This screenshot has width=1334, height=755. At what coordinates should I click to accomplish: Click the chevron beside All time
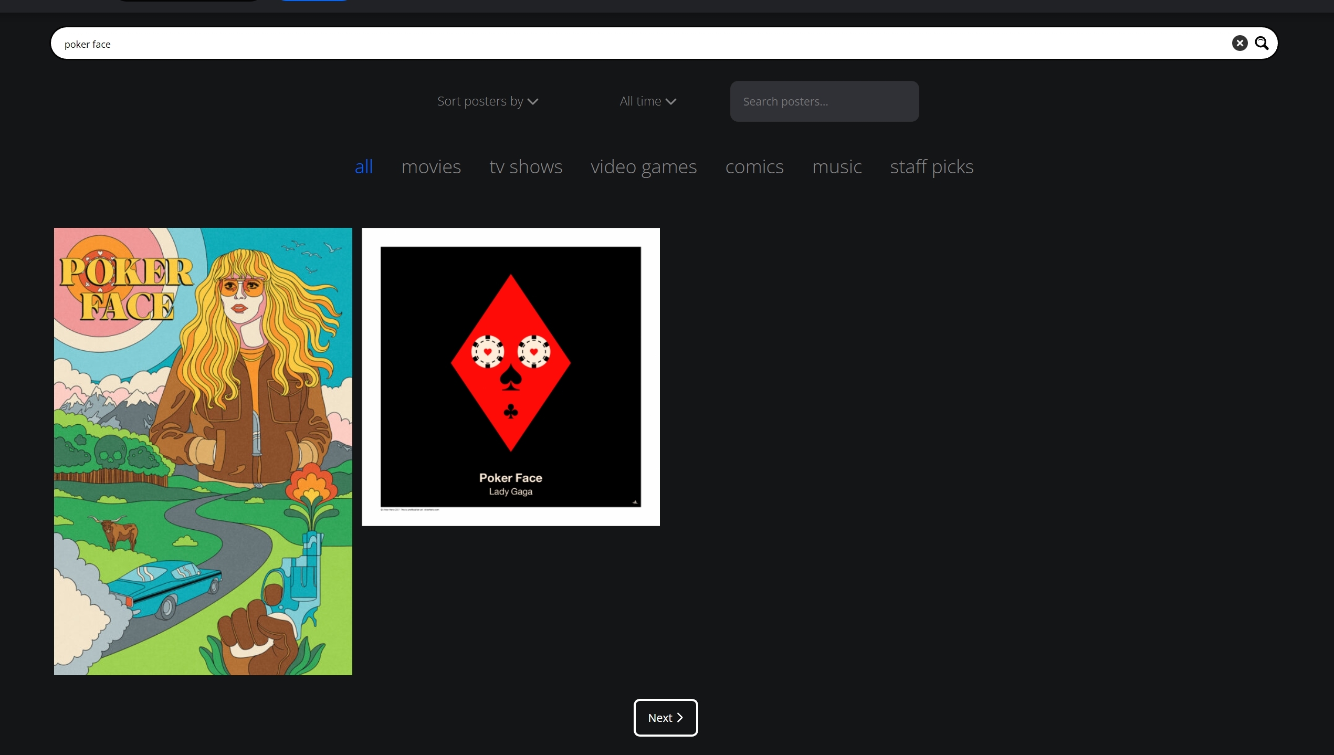click(x=671, y=102)
